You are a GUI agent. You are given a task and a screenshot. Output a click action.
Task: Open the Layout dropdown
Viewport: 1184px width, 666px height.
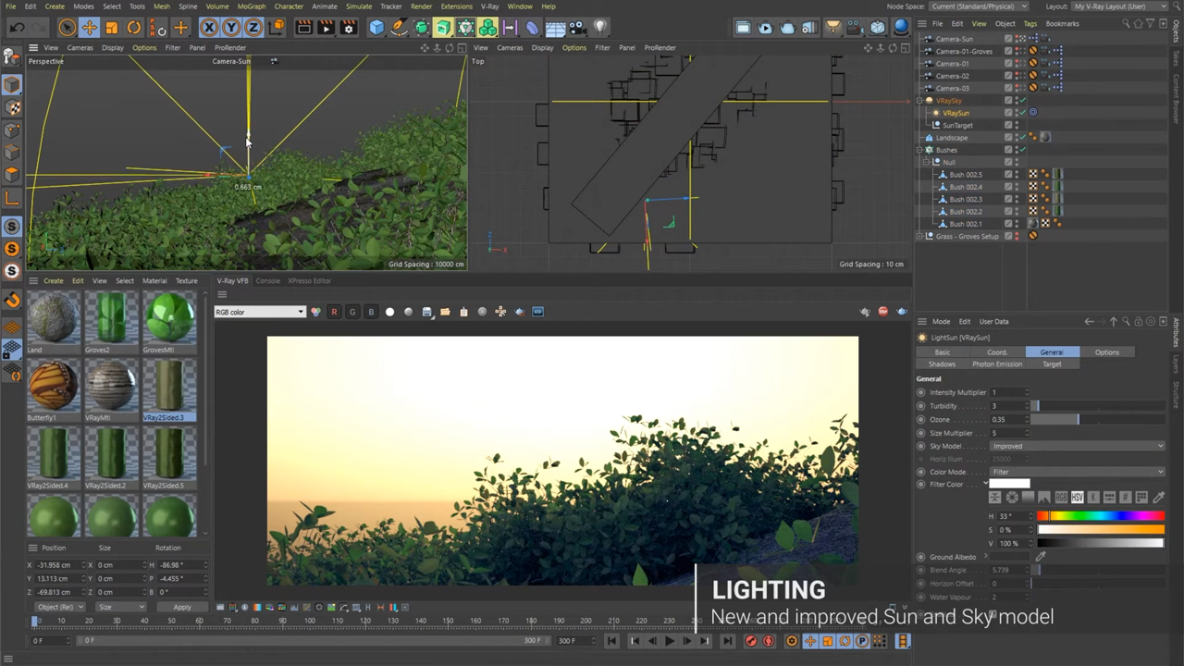[x=1120, y=6]
